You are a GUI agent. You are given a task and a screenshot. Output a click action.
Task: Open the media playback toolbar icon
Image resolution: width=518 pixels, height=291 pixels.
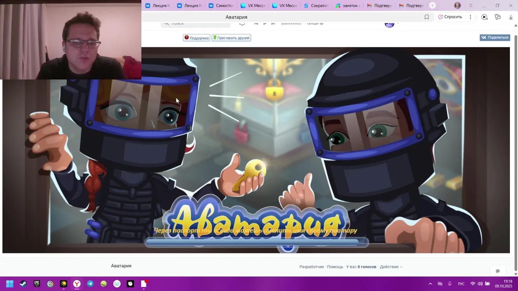pos(484,17)
